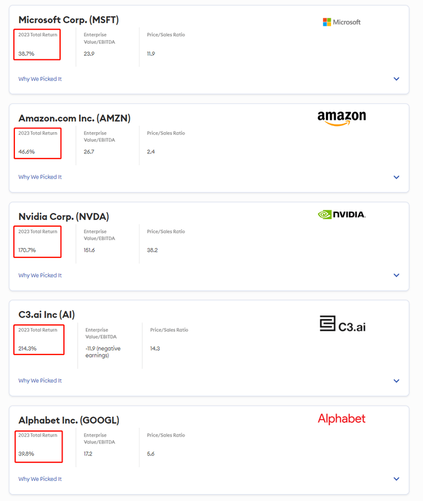Click the C3.ai logo
Viewport: 423px width, 501px height.
(342, 324)
